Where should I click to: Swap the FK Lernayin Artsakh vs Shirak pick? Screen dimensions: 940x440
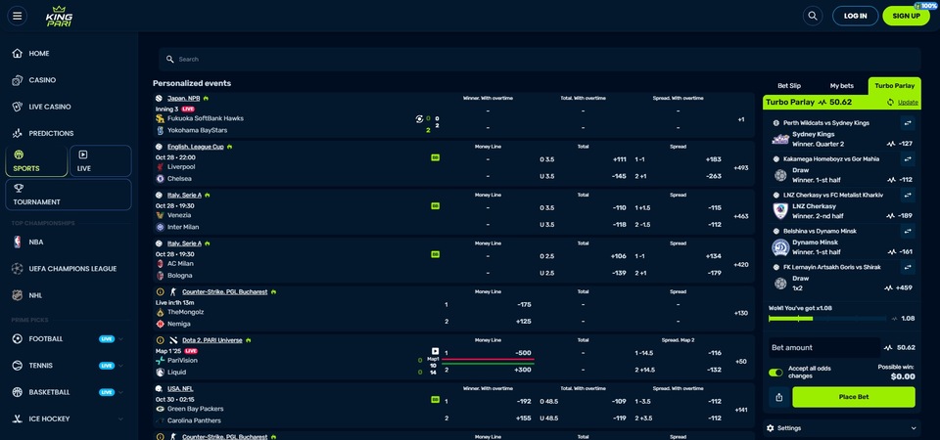(908, 266)
